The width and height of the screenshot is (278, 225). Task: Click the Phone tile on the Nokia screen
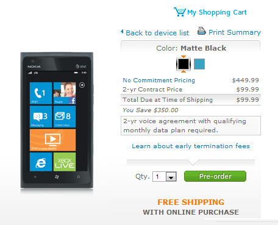click(x=41, y=93)
